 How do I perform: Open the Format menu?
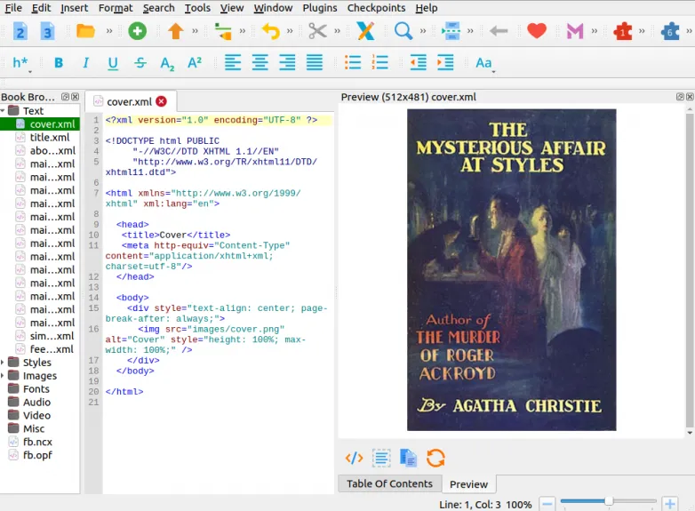click(116, 8)
